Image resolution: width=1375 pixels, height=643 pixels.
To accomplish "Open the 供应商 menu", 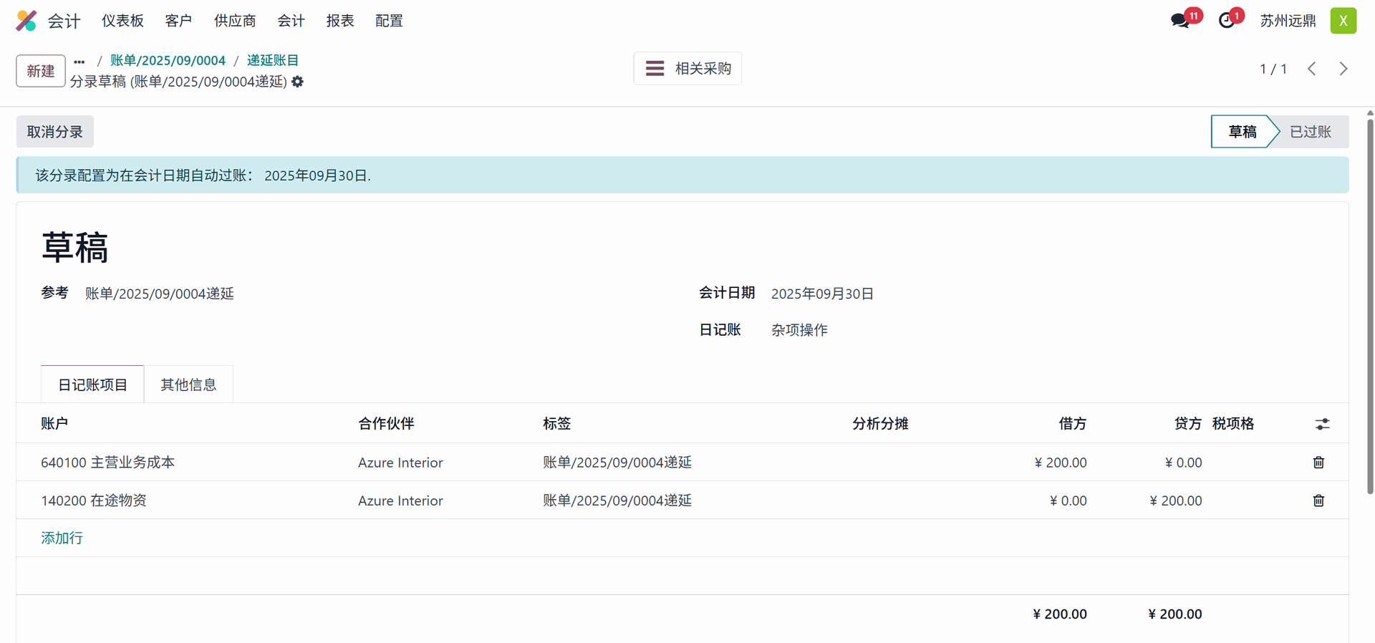I will (x=235, y=21).
